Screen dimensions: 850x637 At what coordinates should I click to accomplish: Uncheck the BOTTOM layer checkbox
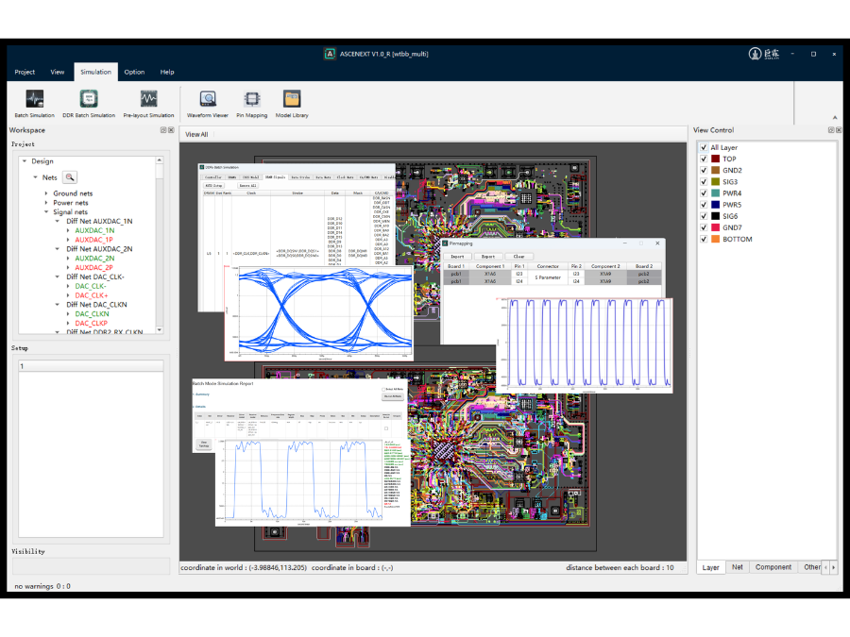pyautogui.click(x=704, y=239)
